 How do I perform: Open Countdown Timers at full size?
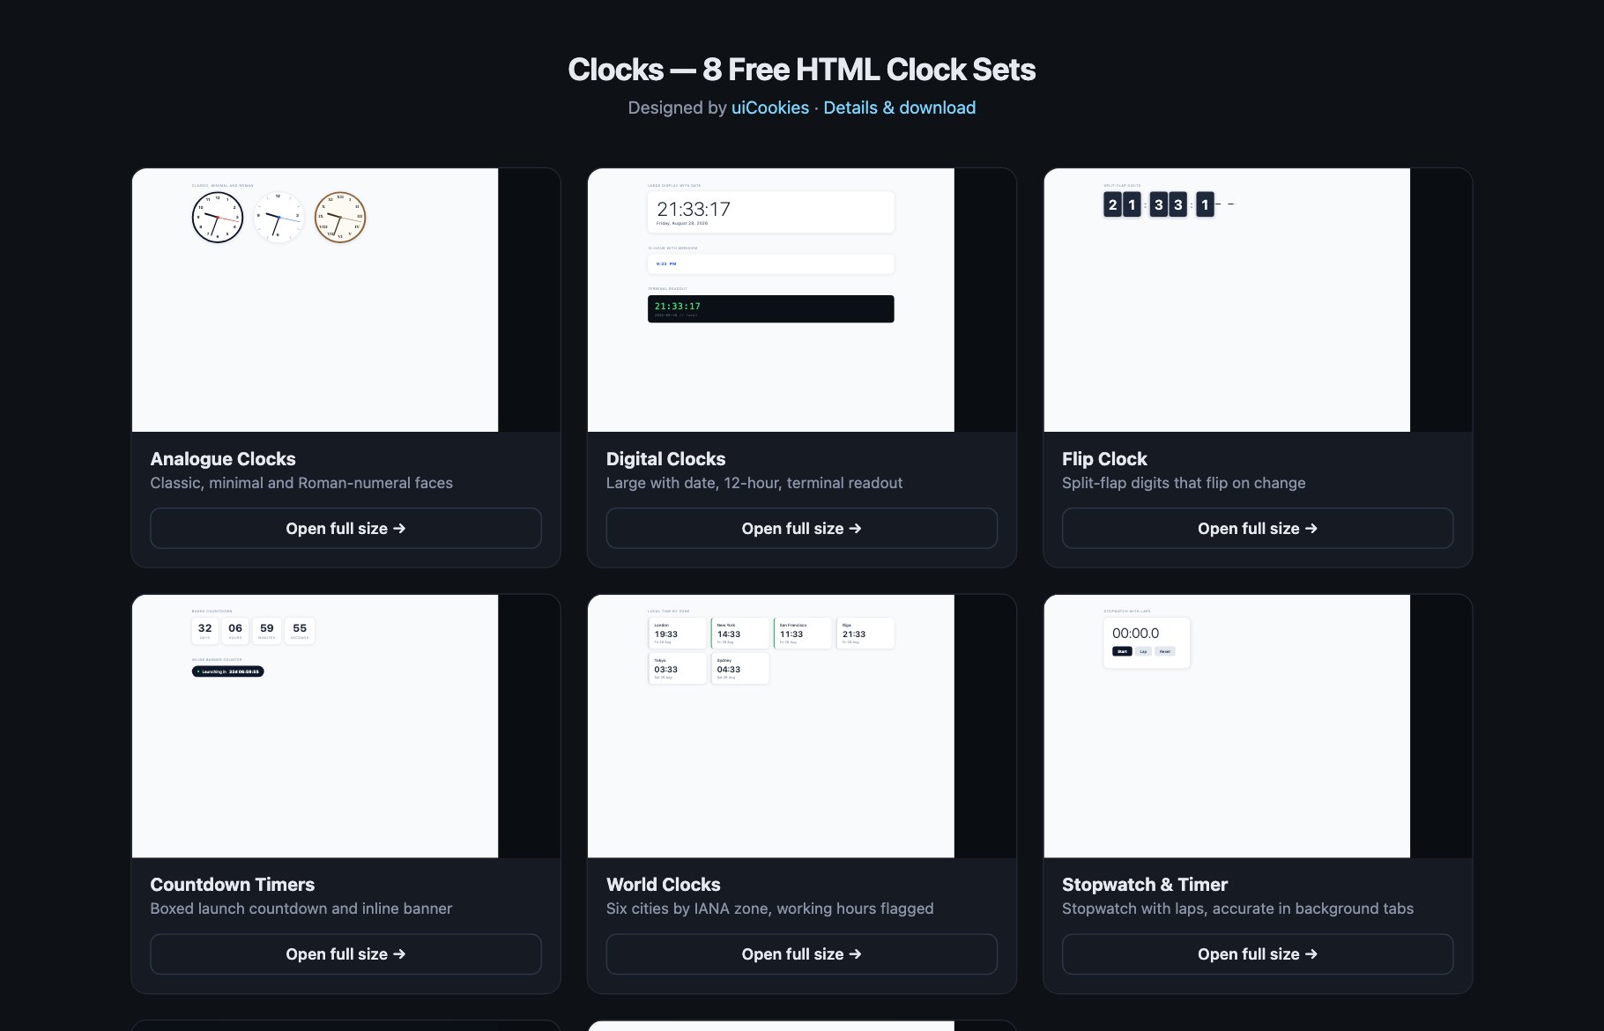(x=345, y=953)
